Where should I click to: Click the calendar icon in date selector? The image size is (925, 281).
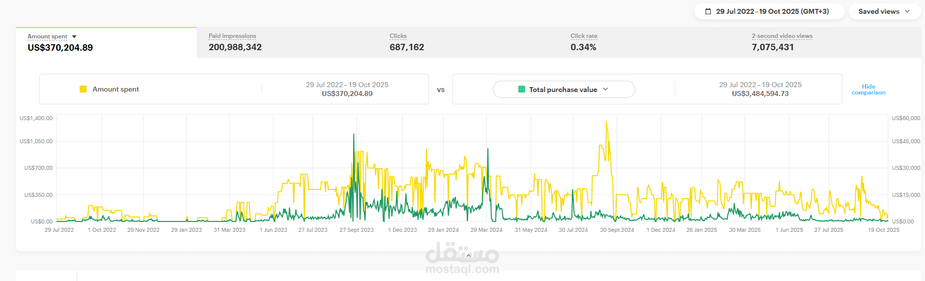(708, 11)
